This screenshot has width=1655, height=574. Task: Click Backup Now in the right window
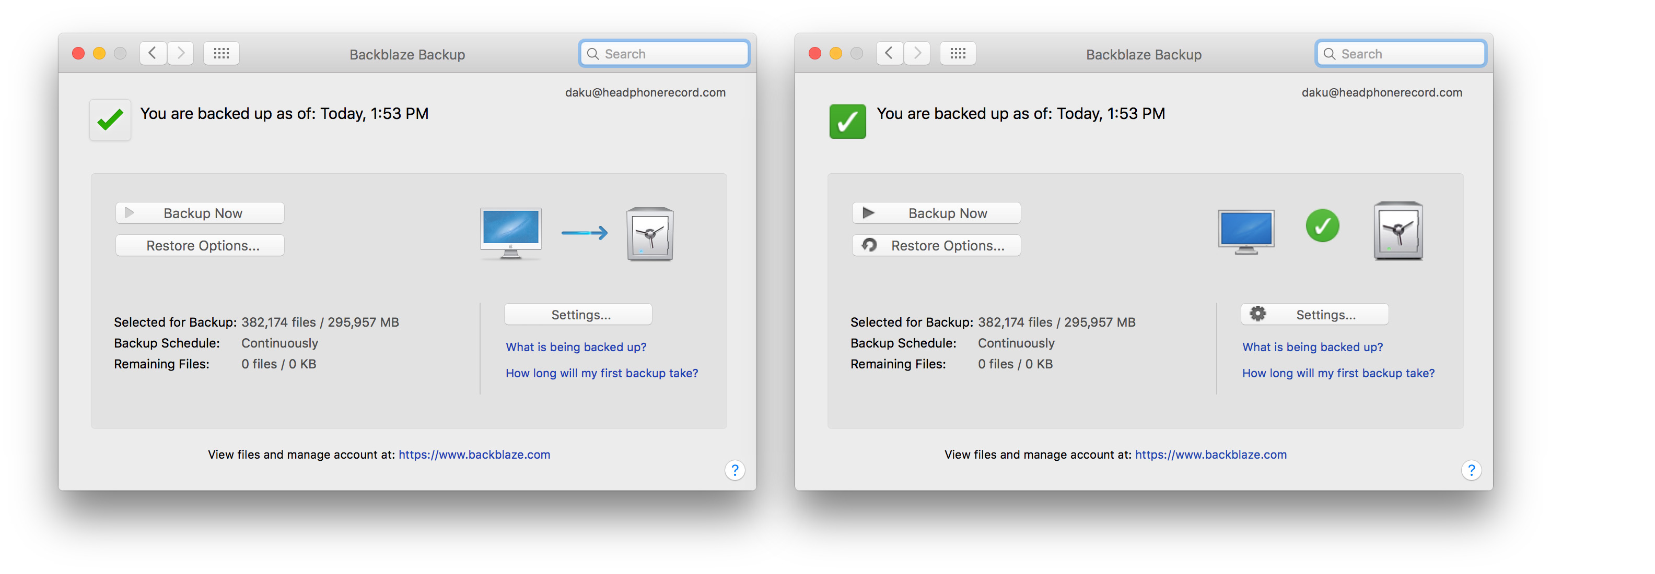coord(936,213)
